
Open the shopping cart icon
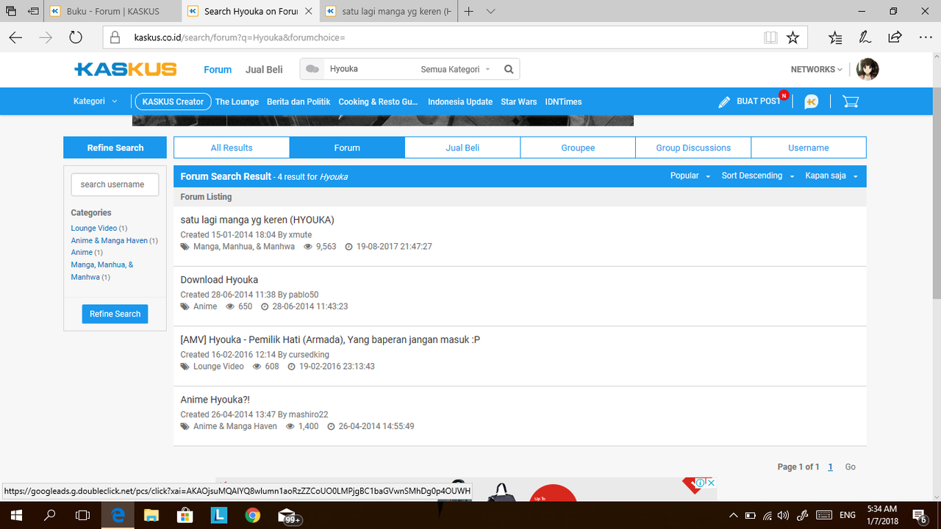tap(851, 101)
